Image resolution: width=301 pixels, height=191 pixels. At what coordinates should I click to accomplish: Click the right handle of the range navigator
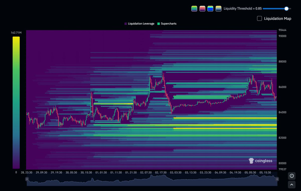[x=277, y=179]
